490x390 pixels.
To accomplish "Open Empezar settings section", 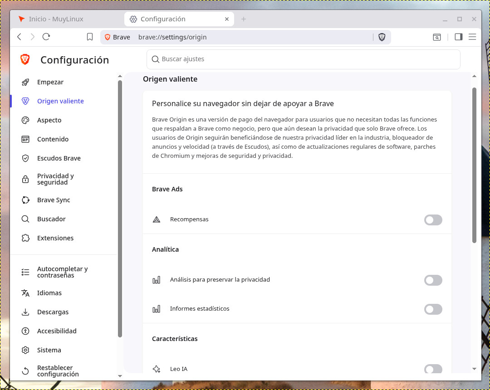I will pos(50,82).
